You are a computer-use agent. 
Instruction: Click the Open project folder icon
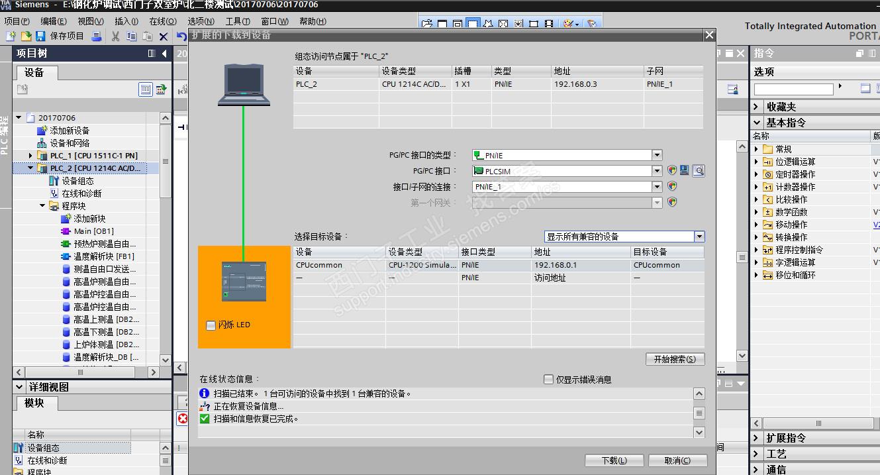tap(26, 36)
